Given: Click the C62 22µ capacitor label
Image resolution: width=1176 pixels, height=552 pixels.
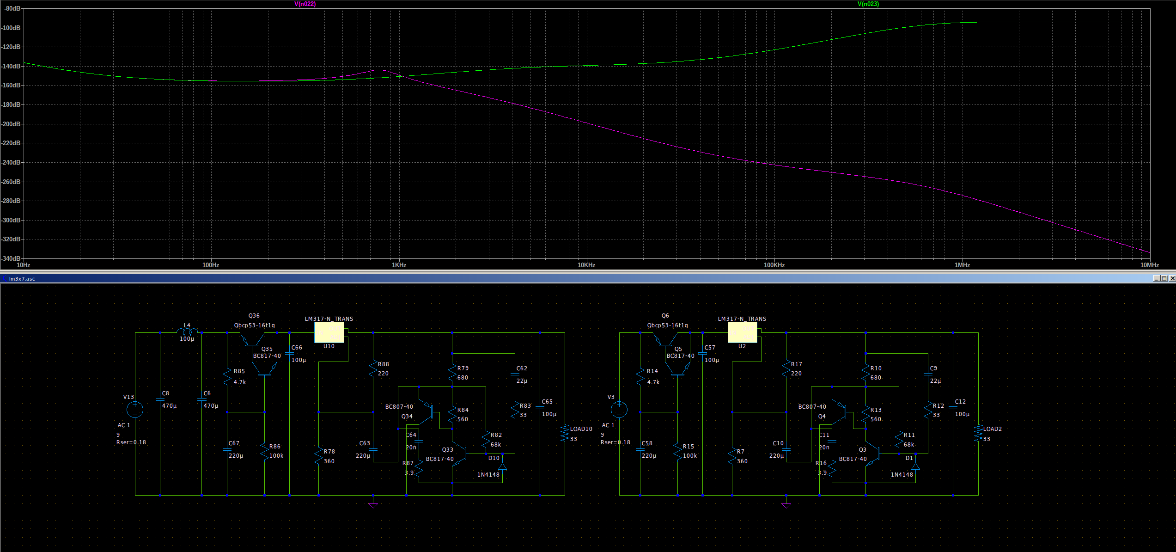Looking at the screenshot, I should pyautogui.click(x=522, y=374).
